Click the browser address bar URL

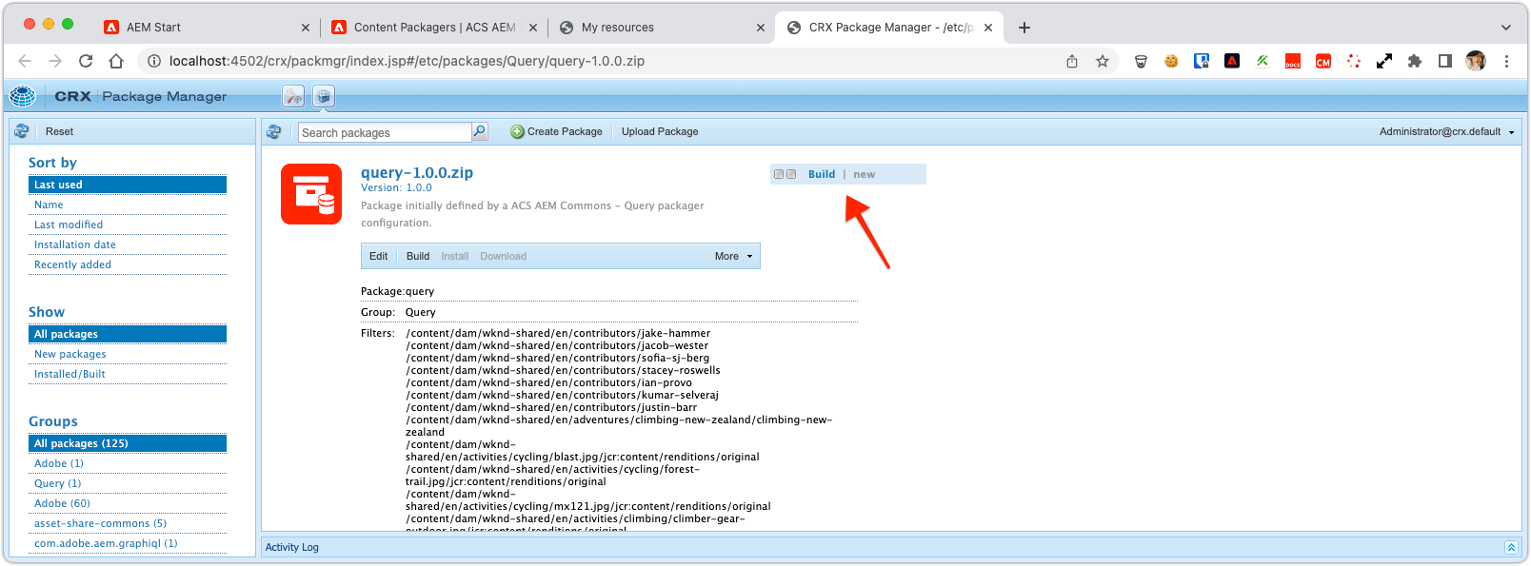[407, 61]
